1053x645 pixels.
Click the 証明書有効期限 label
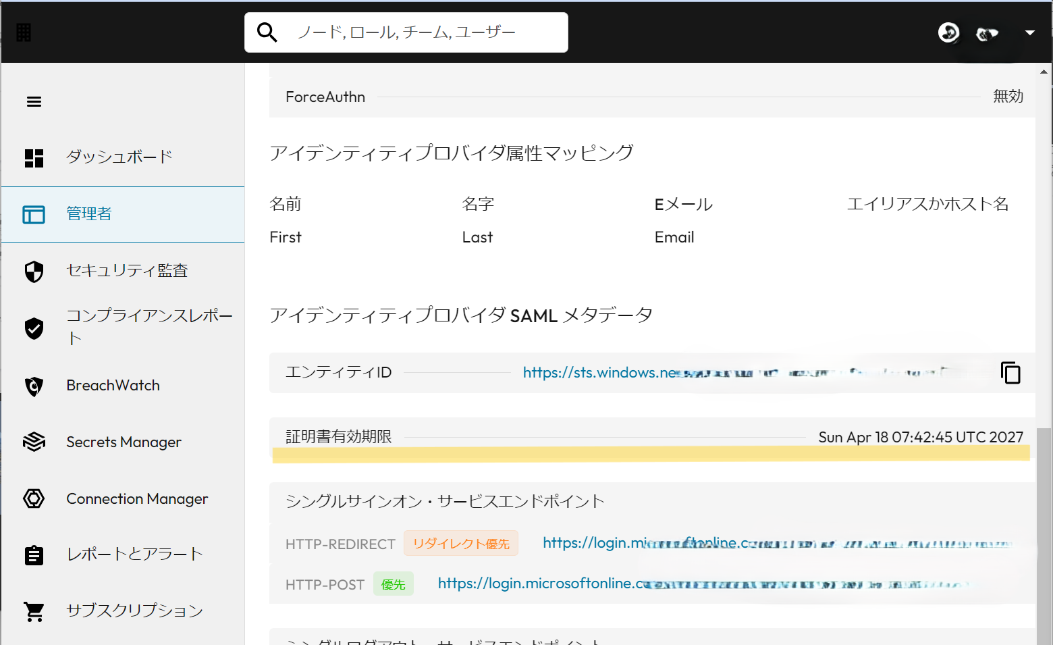[339, 437]
